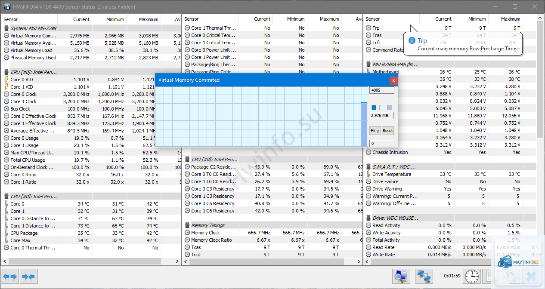Click the Fit y button in graph popup
This screenshot has height=289, width=545.
click(375, 131)
